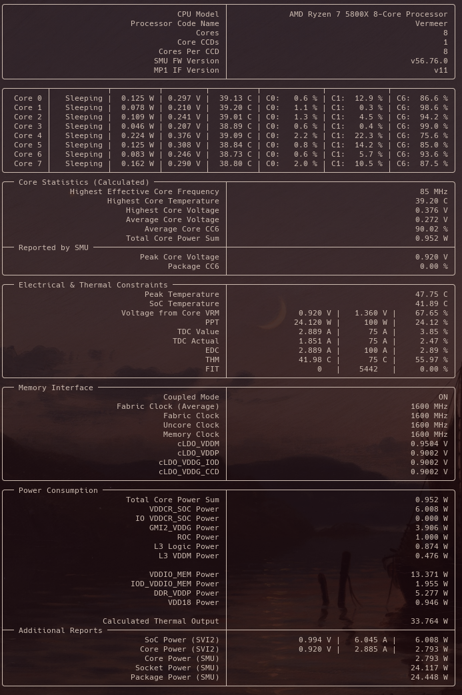Click the Power Consumption heading
462x695 pixels.
[x=58, y=490]
